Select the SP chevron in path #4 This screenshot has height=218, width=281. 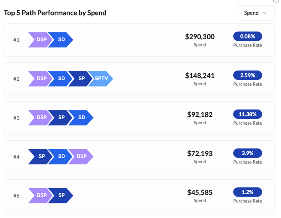click(x=41, y=156)
